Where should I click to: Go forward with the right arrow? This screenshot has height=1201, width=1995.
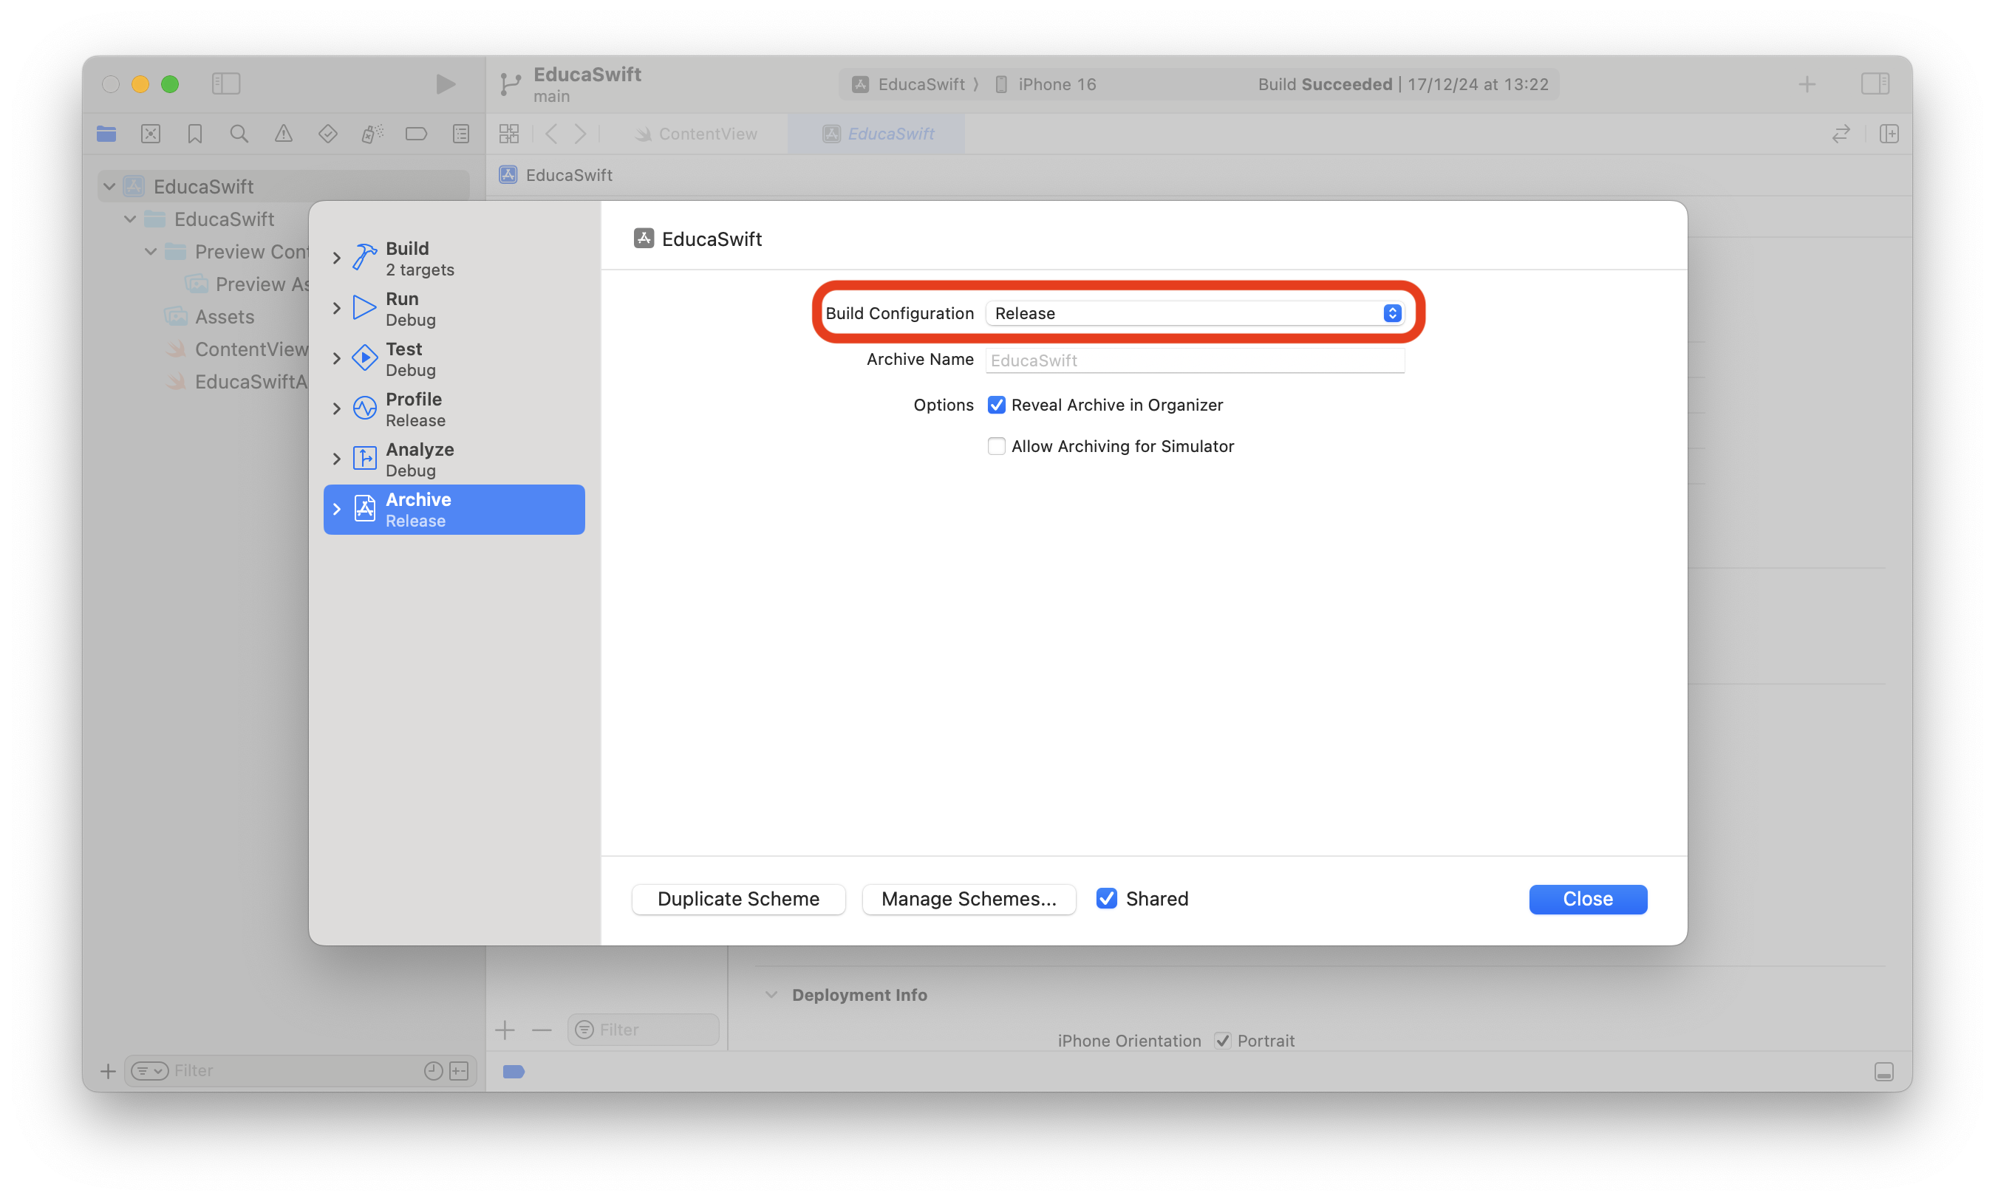tap(580, 134)
